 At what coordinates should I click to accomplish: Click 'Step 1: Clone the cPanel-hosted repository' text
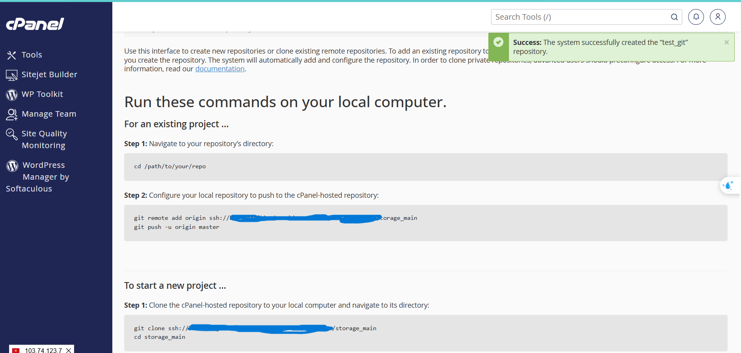coord(277,305)
